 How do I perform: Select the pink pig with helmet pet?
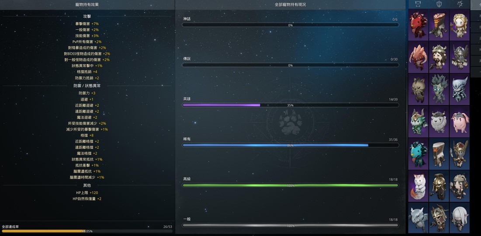[x=460, y=121]
